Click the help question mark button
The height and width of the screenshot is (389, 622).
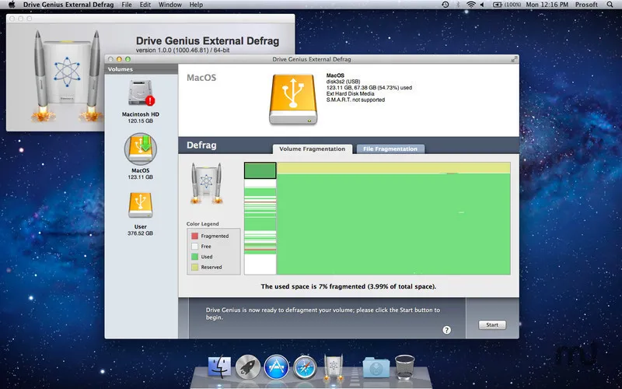pos(447,330)
